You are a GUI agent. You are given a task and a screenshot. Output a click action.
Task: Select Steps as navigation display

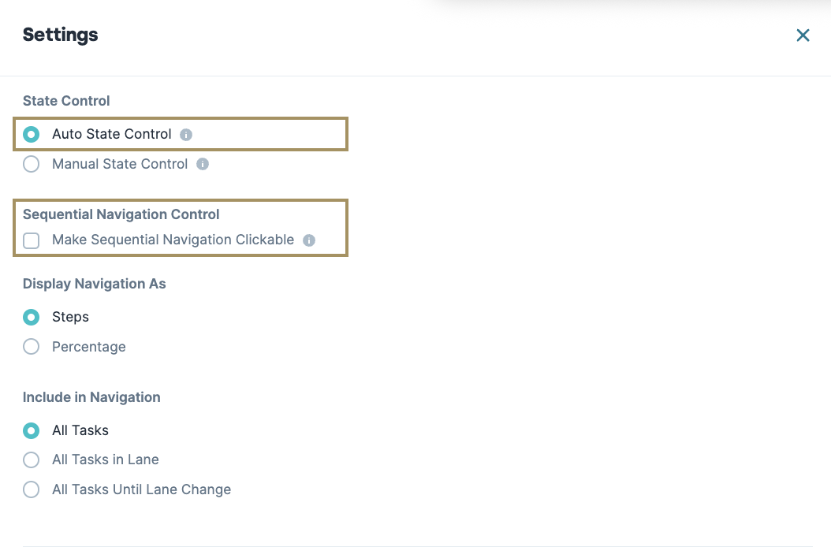[x=31, y=317]
